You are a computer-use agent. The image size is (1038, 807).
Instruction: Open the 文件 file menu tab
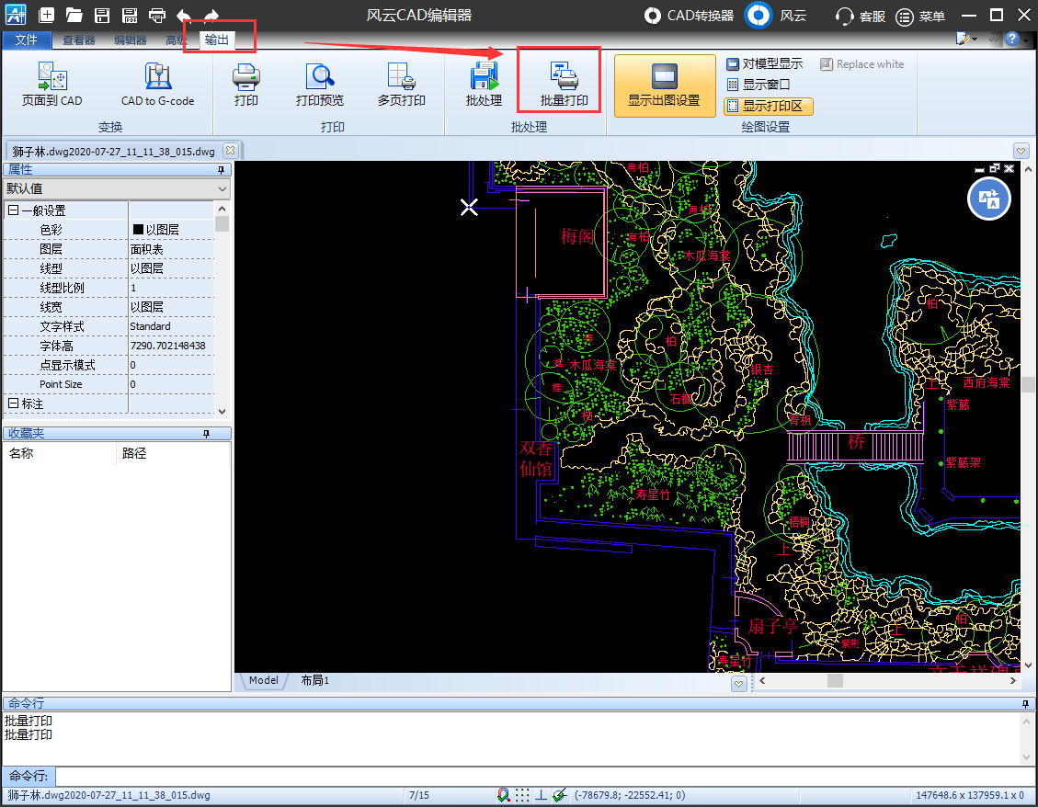pyautogui.click(x=27, y=40)
